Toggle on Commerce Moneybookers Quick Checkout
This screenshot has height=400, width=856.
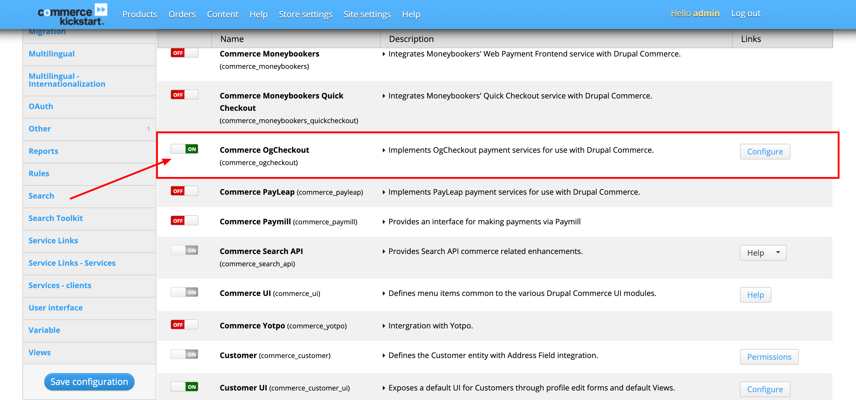pos(184,94)
